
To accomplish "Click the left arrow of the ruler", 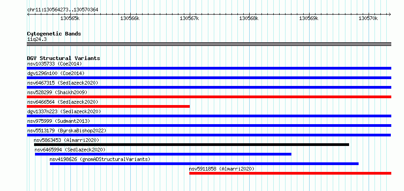I will [28, 15].
